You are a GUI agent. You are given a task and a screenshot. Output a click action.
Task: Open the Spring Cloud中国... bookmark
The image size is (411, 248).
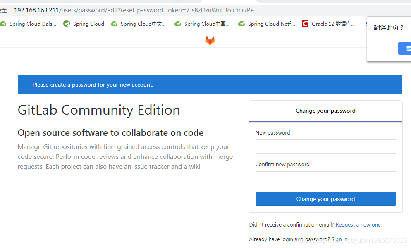[202, 24]
